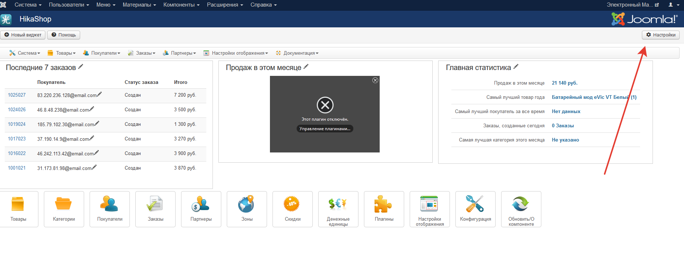Screen dimensions: 684x271
Task: Edit the Последние 7 заказов widget
Action: pyautogui.click(x=81, y=67)
